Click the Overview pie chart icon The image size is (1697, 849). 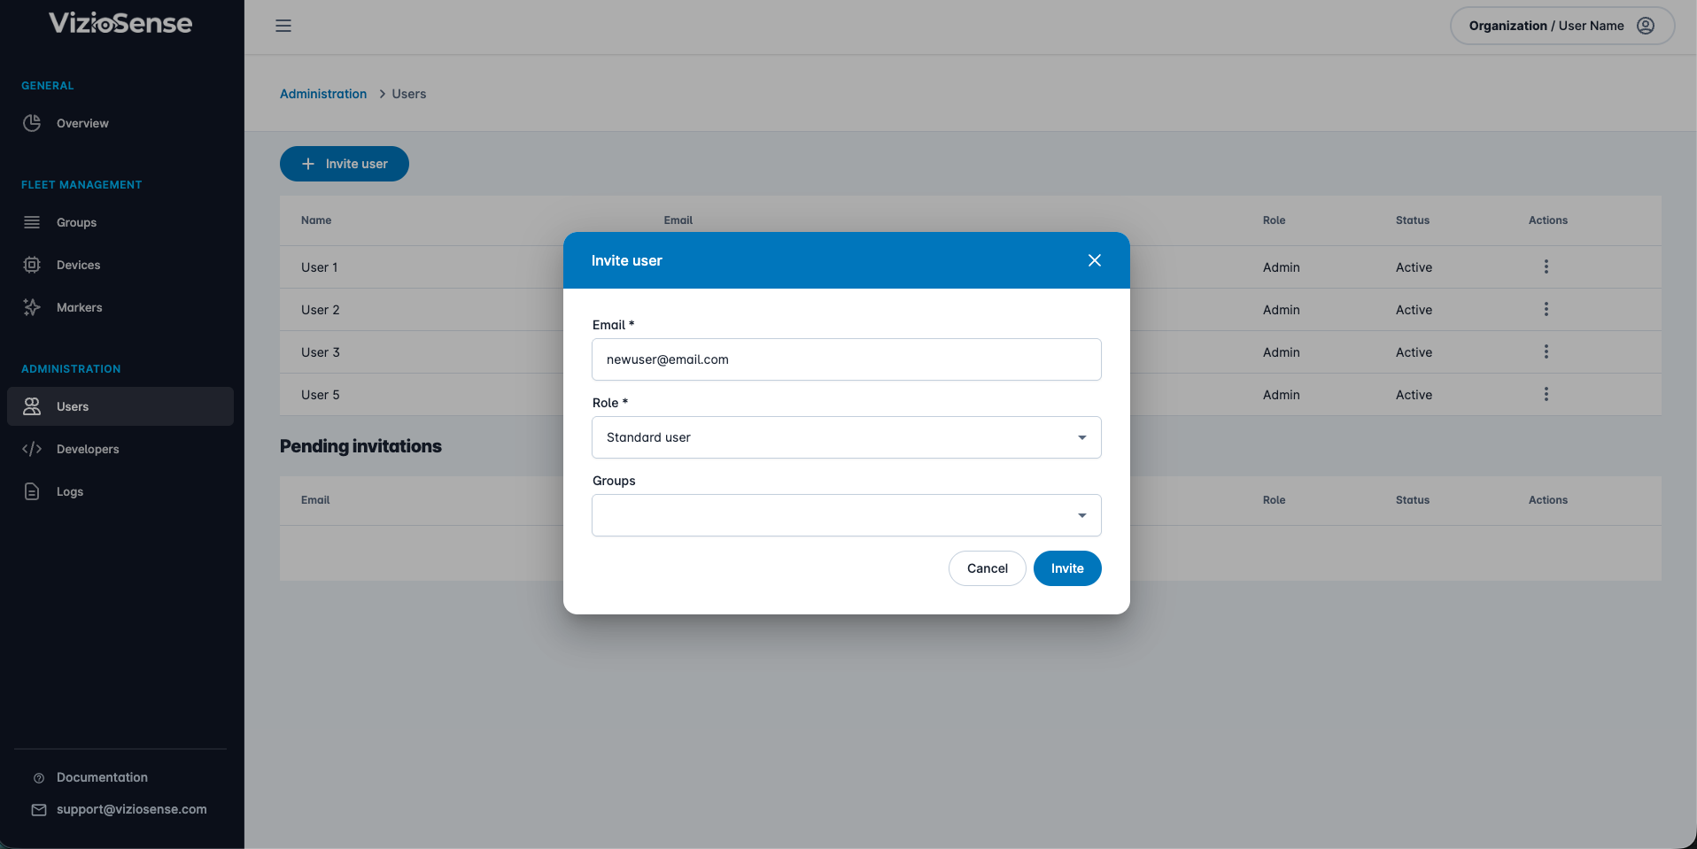32,123
